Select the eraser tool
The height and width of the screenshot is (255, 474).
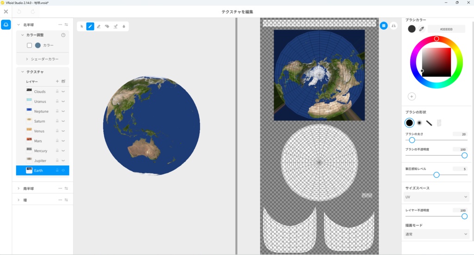[x=99, y=26]
